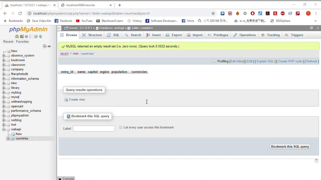Click the green reload navigation panel icon
Image resolution: width=321 pixels, height=180 pixels.
point(40,36)
